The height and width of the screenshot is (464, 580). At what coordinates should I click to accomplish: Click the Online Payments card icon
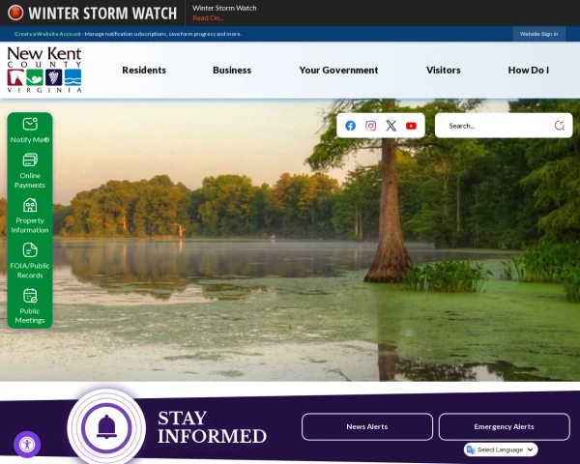[x=30, y=159]
